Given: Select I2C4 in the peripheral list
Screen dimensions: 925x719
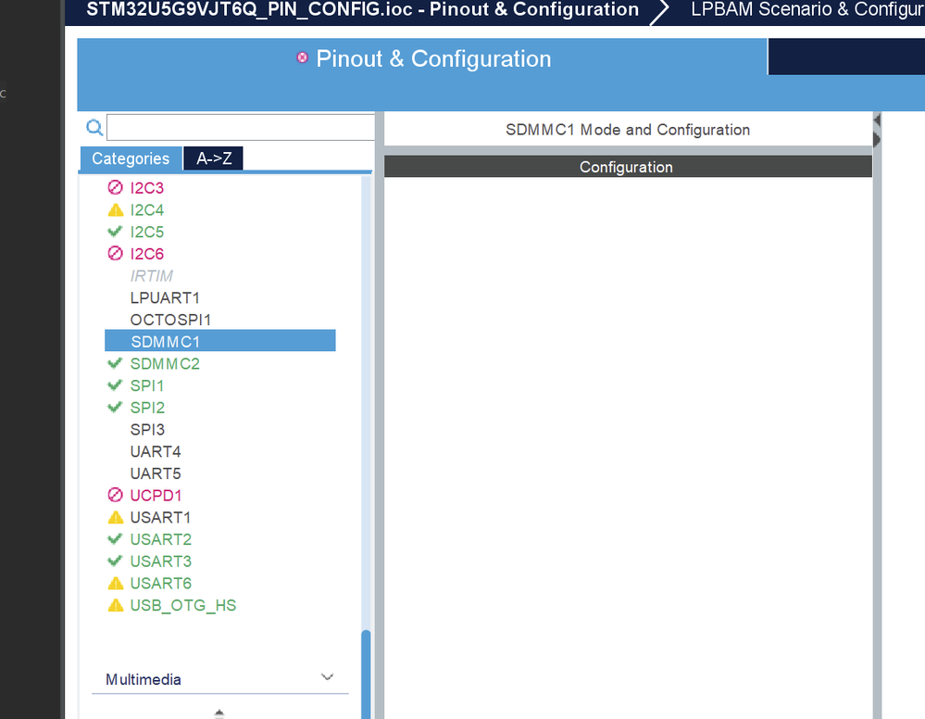Looking at the screenshot, I should pos(147,209).
